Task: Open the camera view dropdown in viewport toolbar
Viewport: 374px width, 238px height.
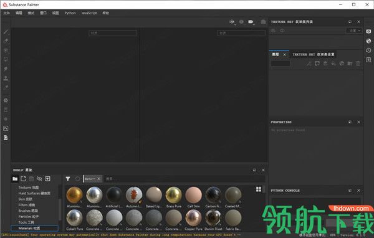Action: click(x=251, y=22)
